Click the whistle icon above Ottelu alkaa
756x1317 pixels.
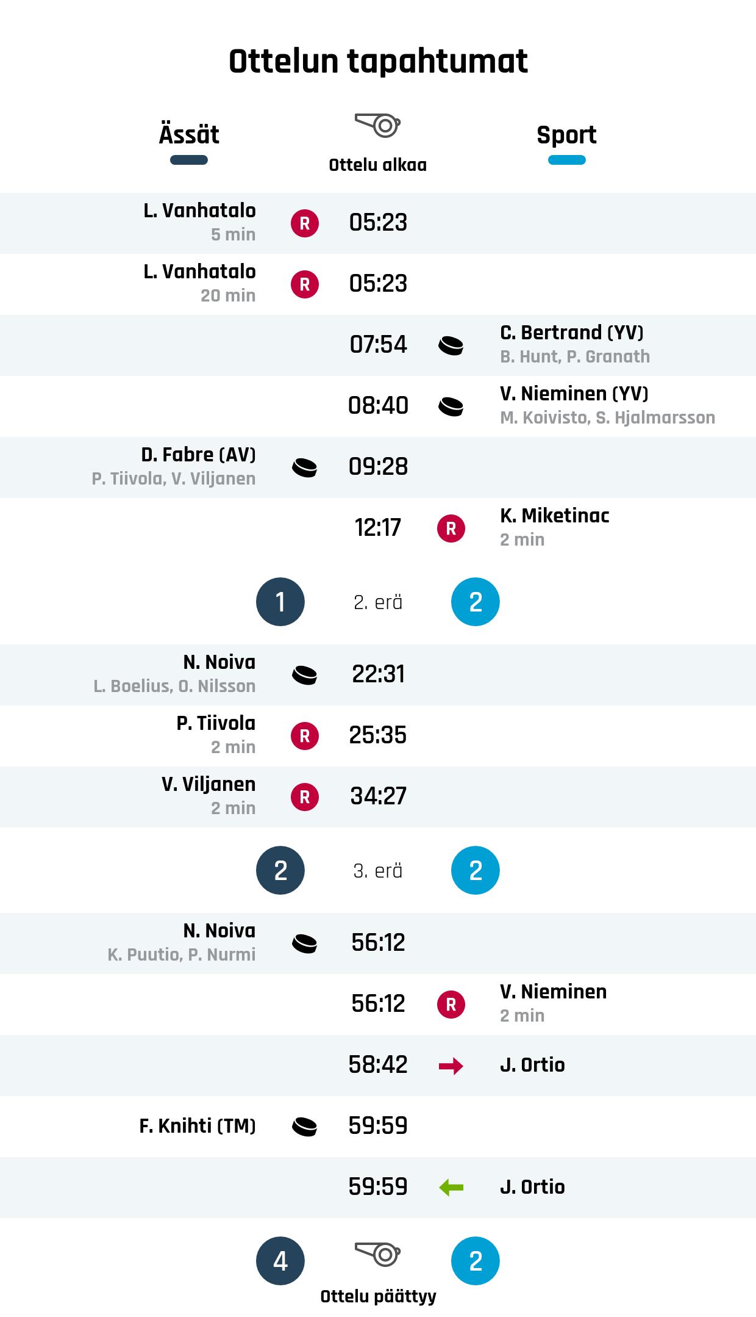pyautogui.click(x=377, y=125)
